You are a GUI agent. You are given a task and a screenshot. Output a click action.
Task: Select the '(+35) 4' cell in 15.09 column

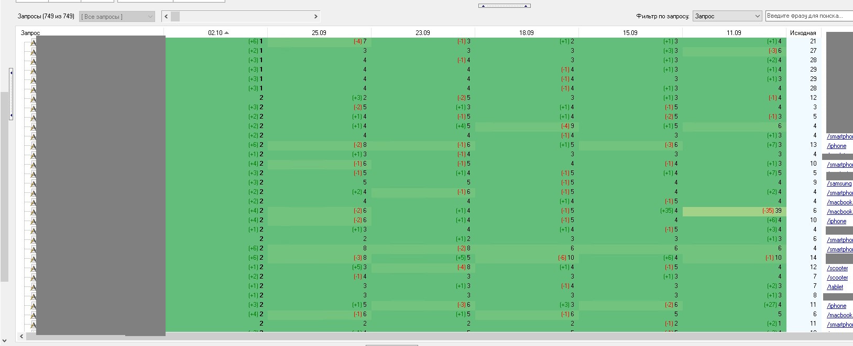tap(630, 211)
